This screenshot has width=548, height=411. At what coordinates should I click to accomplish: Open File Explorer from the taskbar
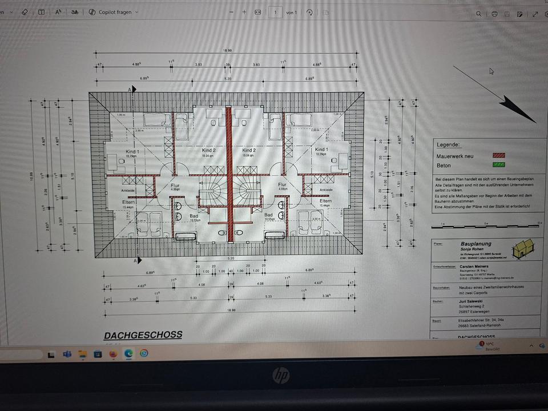[x=83, y=354]
